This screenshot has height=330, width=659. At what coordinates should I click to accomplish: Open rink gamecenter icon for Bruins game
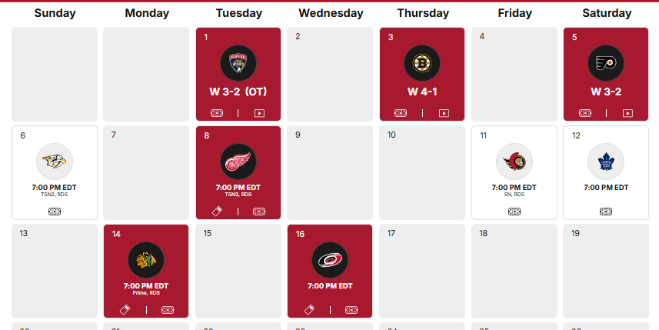tap(401, 113)
